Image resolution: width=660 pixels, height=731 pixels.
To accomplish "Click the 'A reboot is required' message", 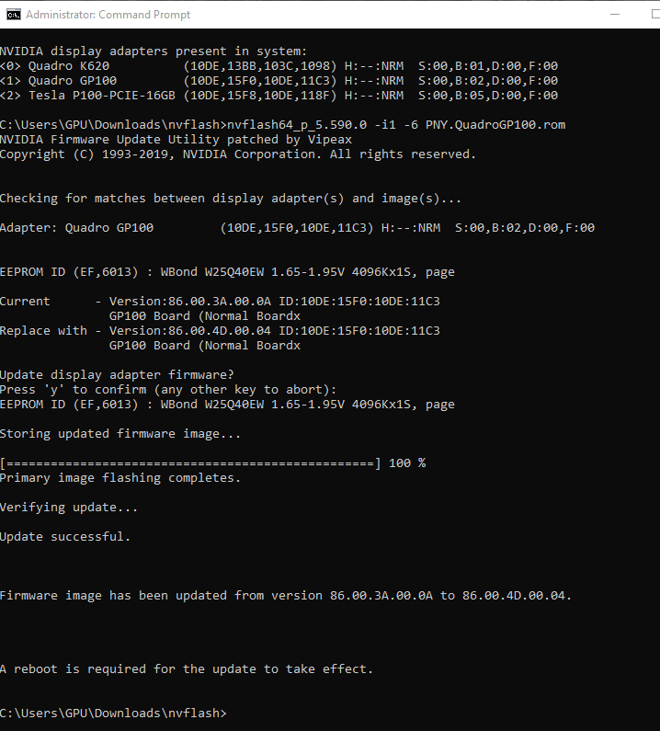I will pyautogui.click(x=187, y=668).
